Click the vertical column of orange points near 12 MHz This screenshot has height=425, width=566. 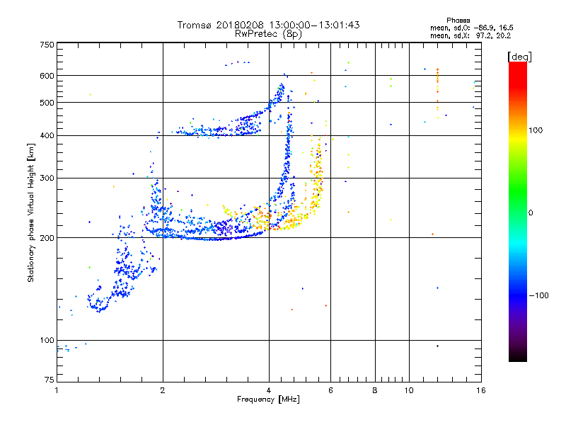(x=437, y=93)
